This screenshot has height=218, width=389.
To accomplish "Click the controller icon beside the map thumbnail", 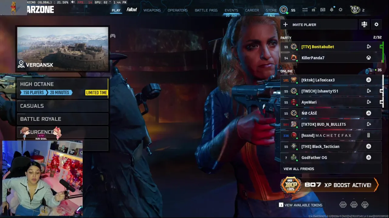I will point(113,36).
